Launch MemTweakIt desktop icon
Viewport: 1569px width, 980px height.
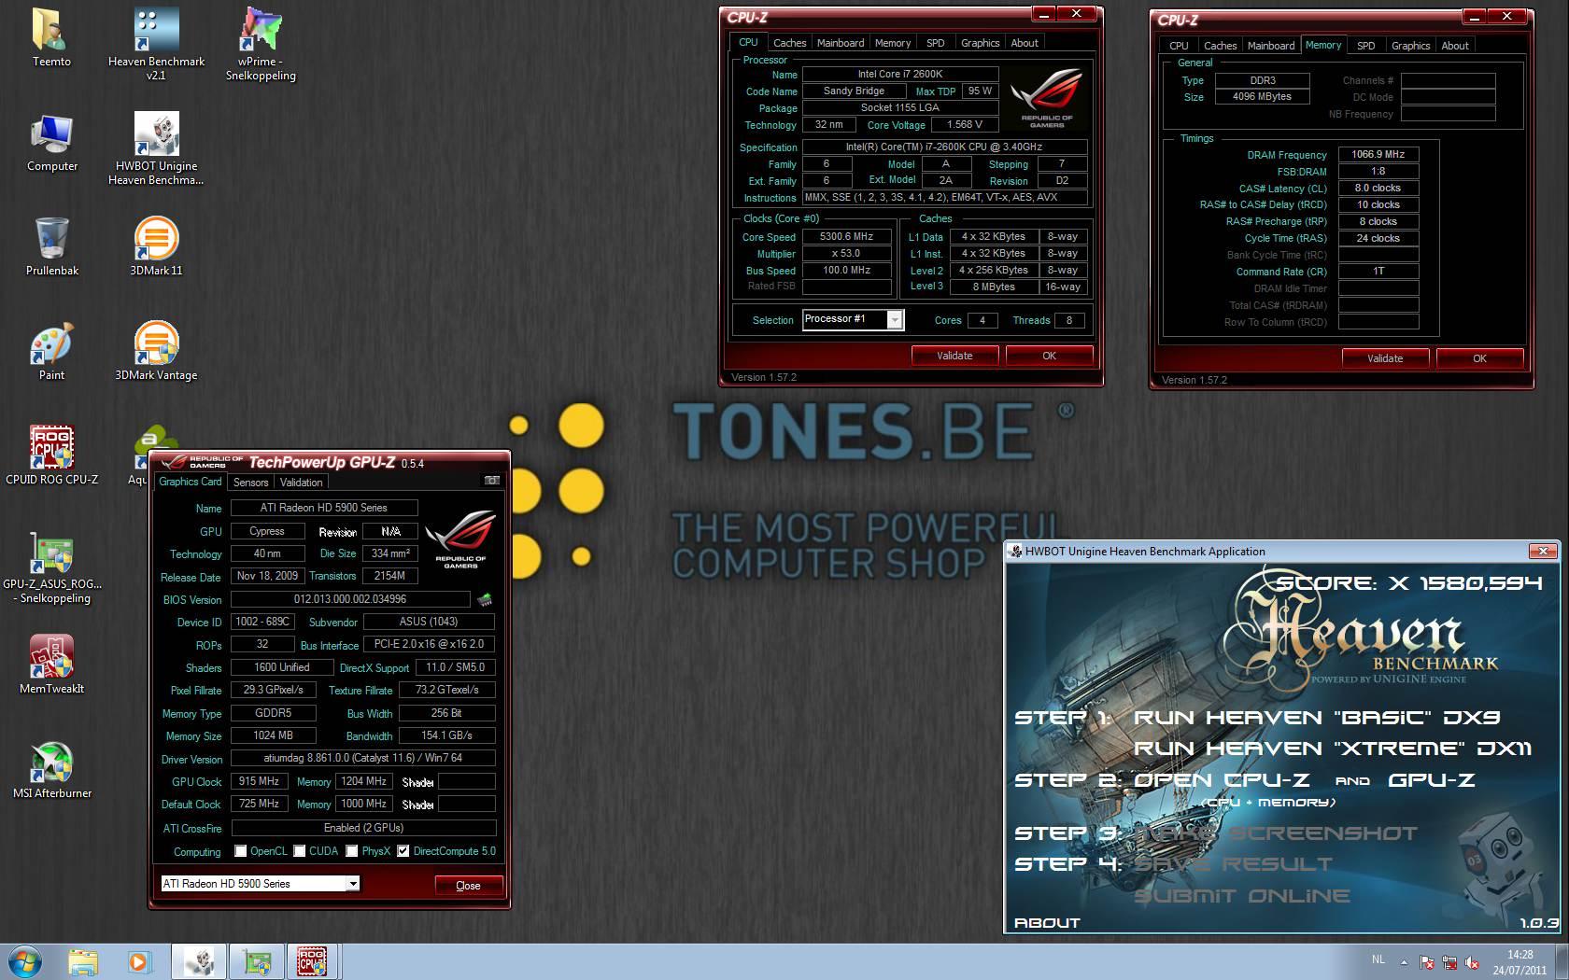tap(51, 665)
